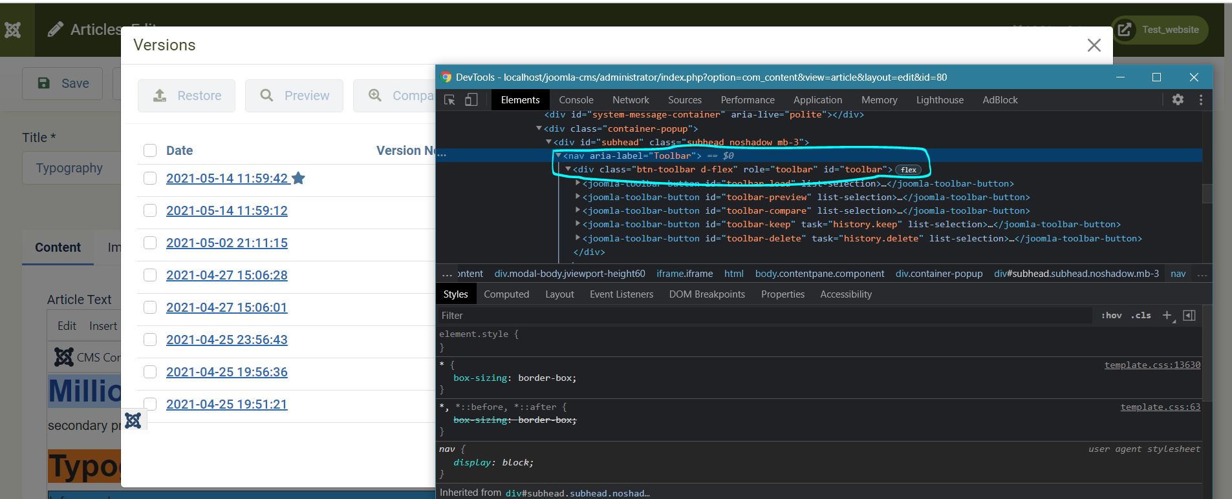Viewport: 1232px width, 499px height.
Task: Collapse the btn-toolbar d-flex div node
Action: point(568,169)
